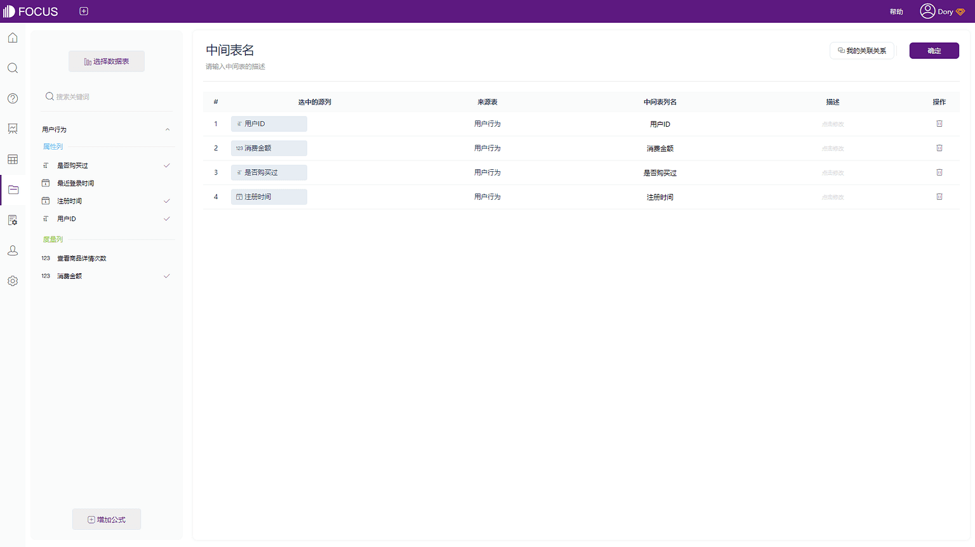
Task: Open the data table sidebar icon
Action: [13, 159]
